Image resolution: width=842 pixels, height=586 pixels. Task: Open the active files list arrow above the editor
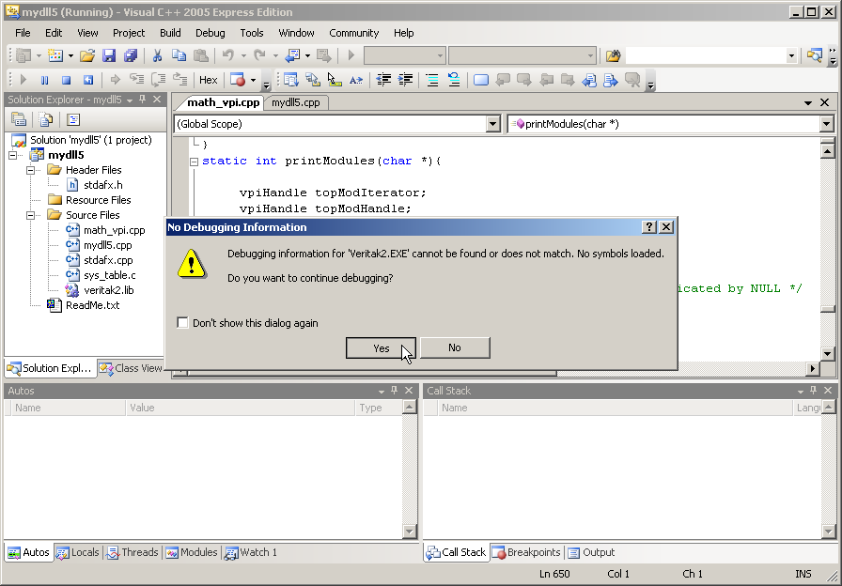(807, 102)
